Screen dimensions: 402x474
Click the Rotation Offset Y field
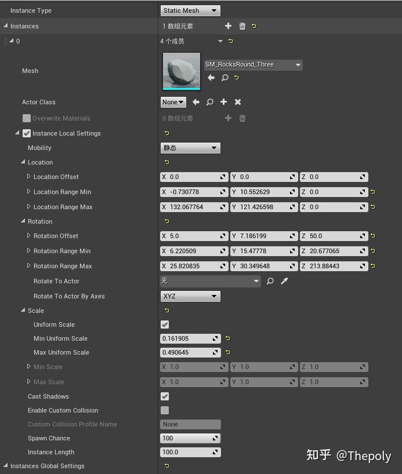click(264, 236)
